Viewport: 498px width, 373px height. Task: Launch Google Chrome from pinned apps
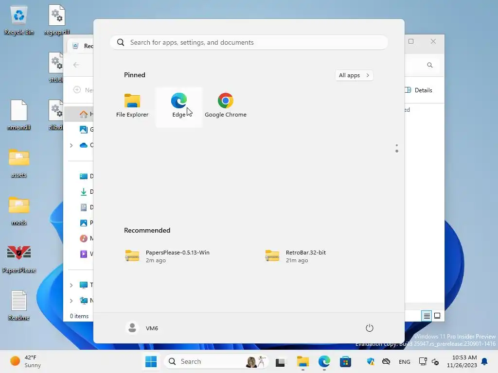pos(226,105)
